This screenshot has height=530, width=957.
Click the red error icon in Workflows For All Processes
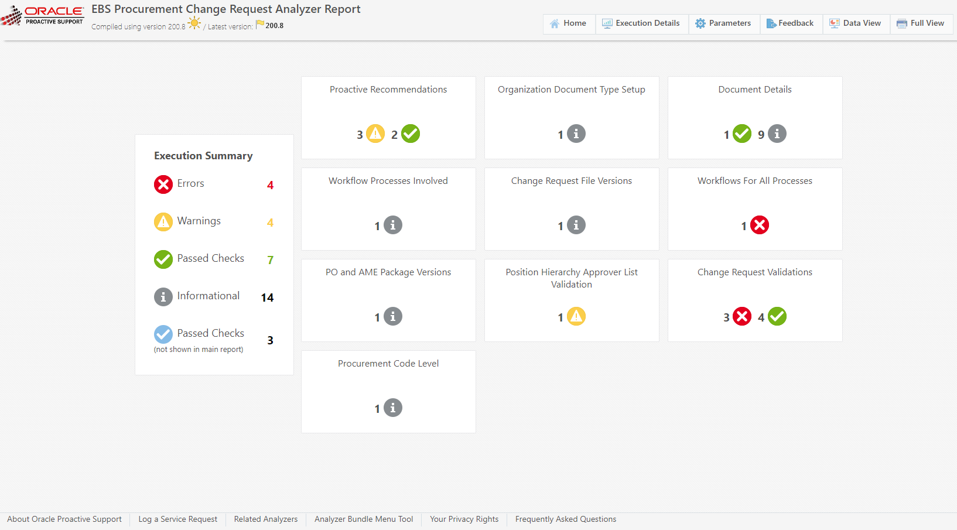pos(760,225)
